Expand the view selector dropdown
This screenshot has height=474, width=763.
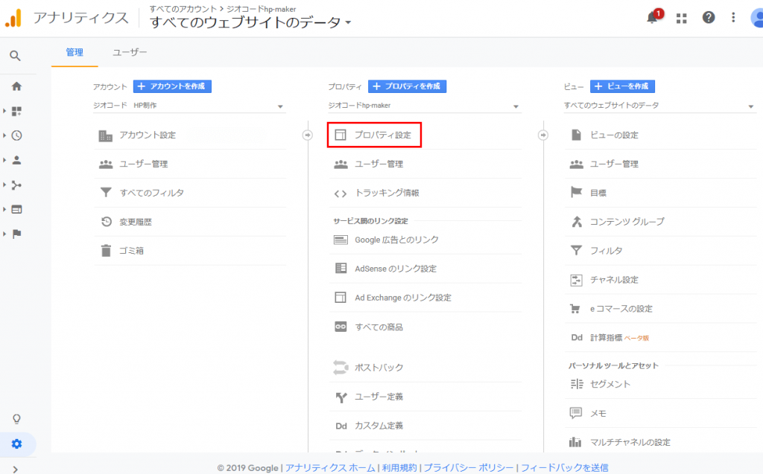[x=659, y=106]
